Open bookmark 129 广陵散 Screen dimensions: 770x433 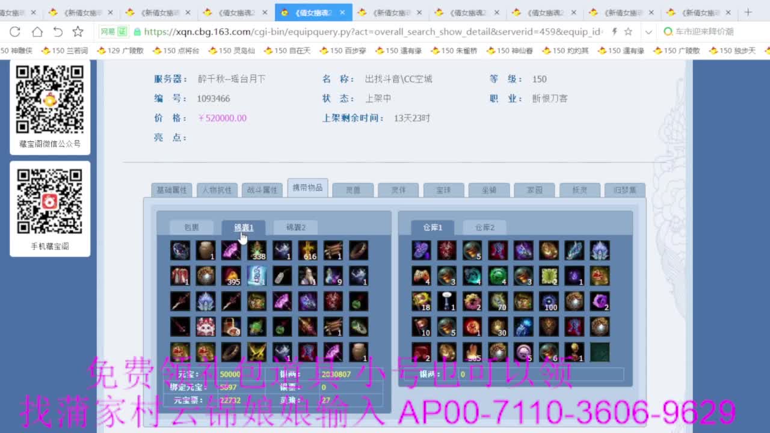tap(120, 51)
